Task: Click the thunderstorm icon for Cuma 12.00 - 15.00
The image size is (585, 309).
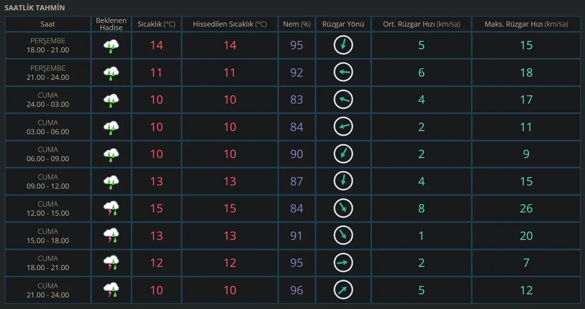Action: [x=111, y=209]
